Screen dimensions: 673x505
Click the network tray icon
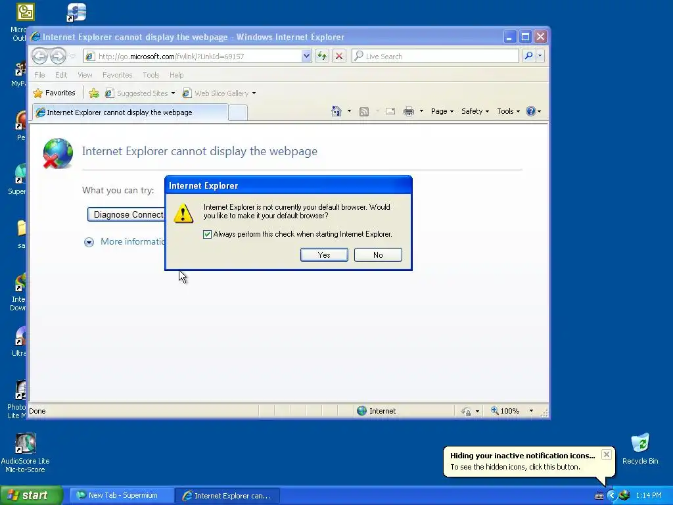point(624,496)
